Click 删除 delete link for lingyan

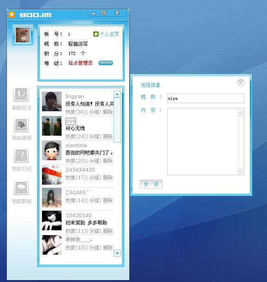pos(108,112)
